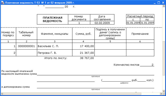
Task: Select the Примечание column header
Action: pos(140,34)
